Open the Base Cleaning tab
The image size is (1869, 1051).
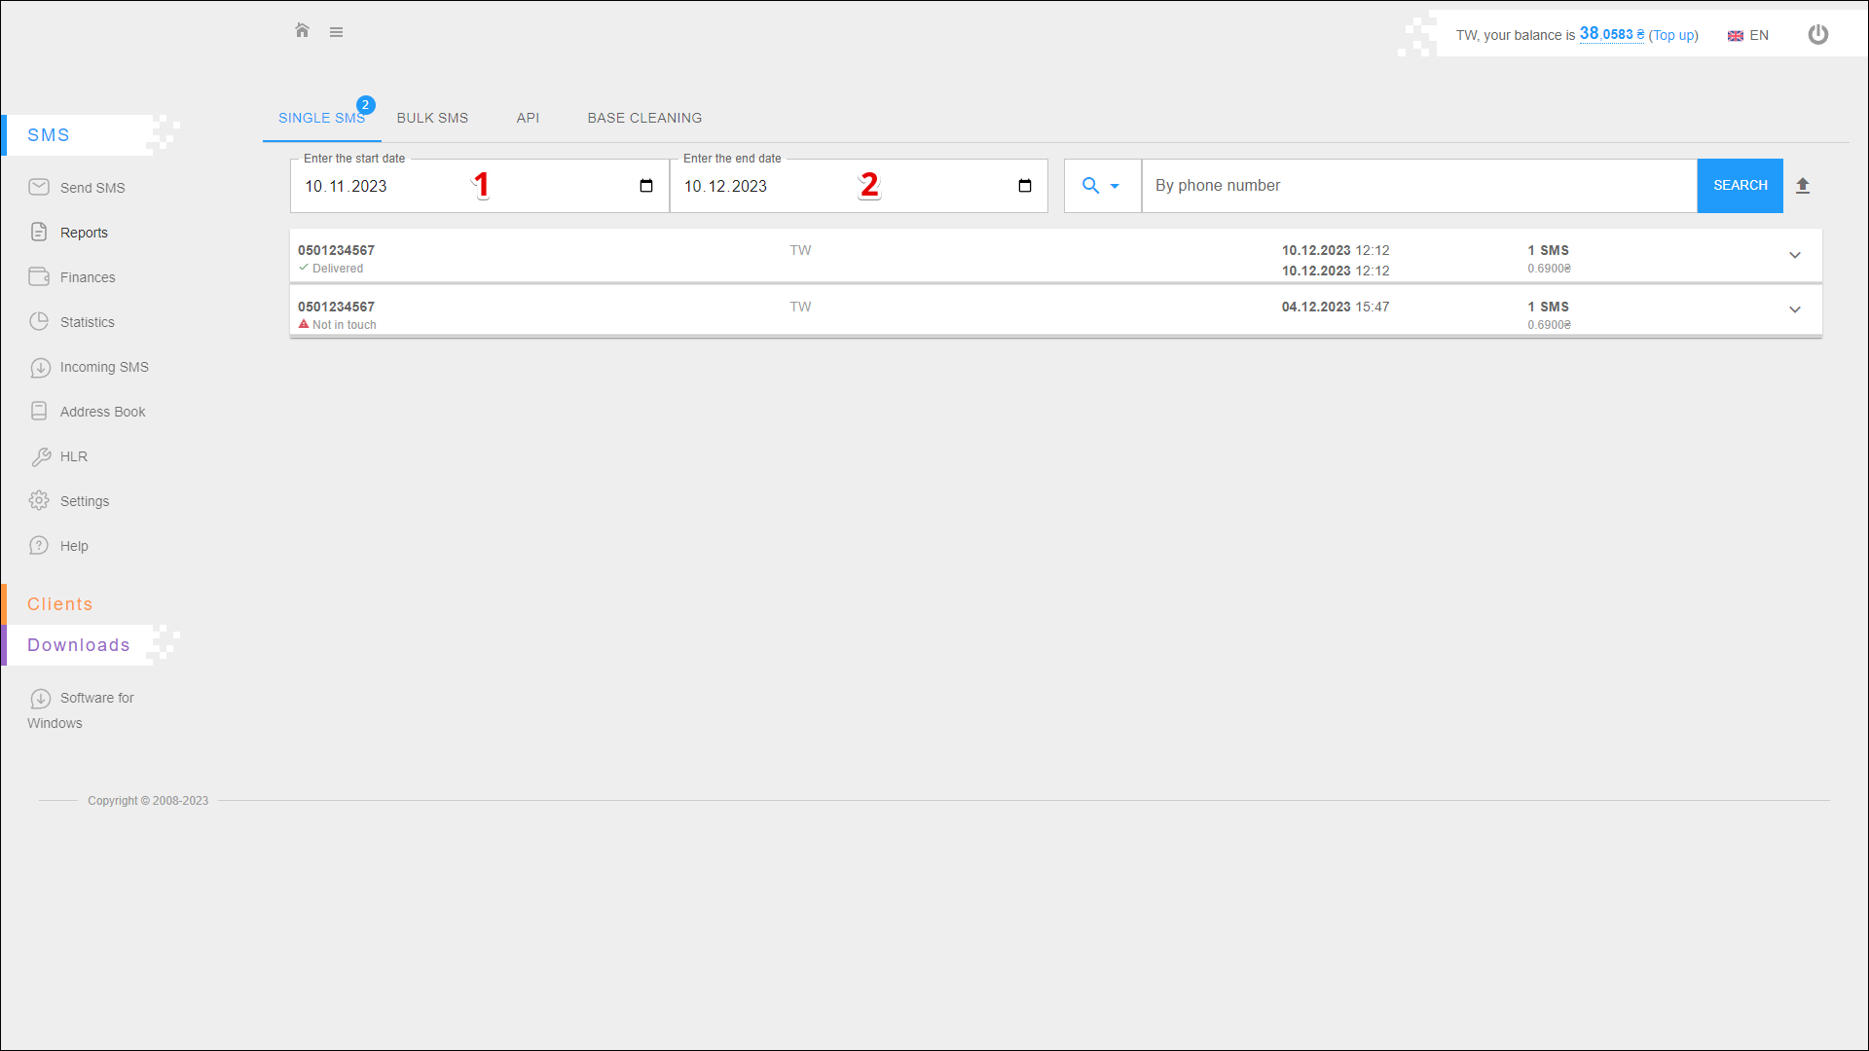[644, 118]
